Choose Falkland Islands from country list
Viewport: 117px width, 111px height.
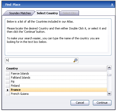58,78
